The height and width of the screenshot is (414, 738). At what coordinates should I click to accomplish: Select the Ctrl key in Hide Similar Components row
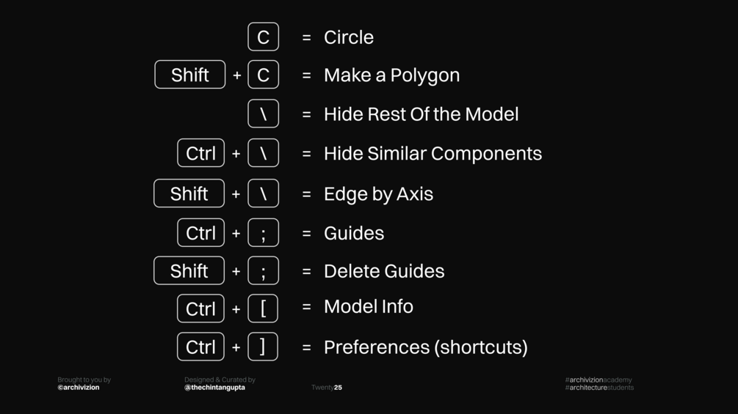(200, 153)
